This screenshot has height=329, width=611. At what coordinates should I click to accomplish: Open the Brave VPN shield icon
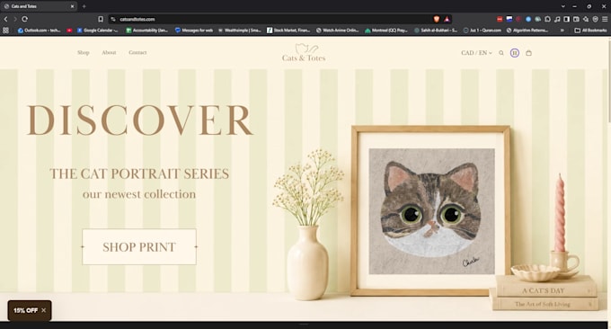point(596,19)
